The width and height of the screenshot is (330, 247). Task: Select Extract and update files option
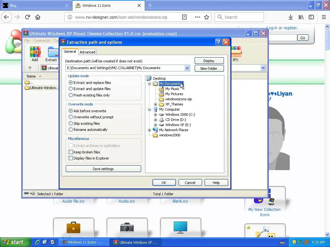[71, 89]
